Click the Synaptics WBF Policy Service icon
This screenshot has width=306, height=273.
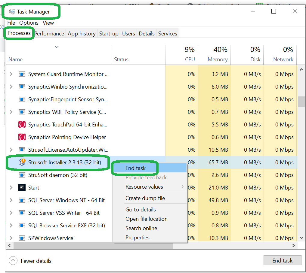click(x=22, y=112)
